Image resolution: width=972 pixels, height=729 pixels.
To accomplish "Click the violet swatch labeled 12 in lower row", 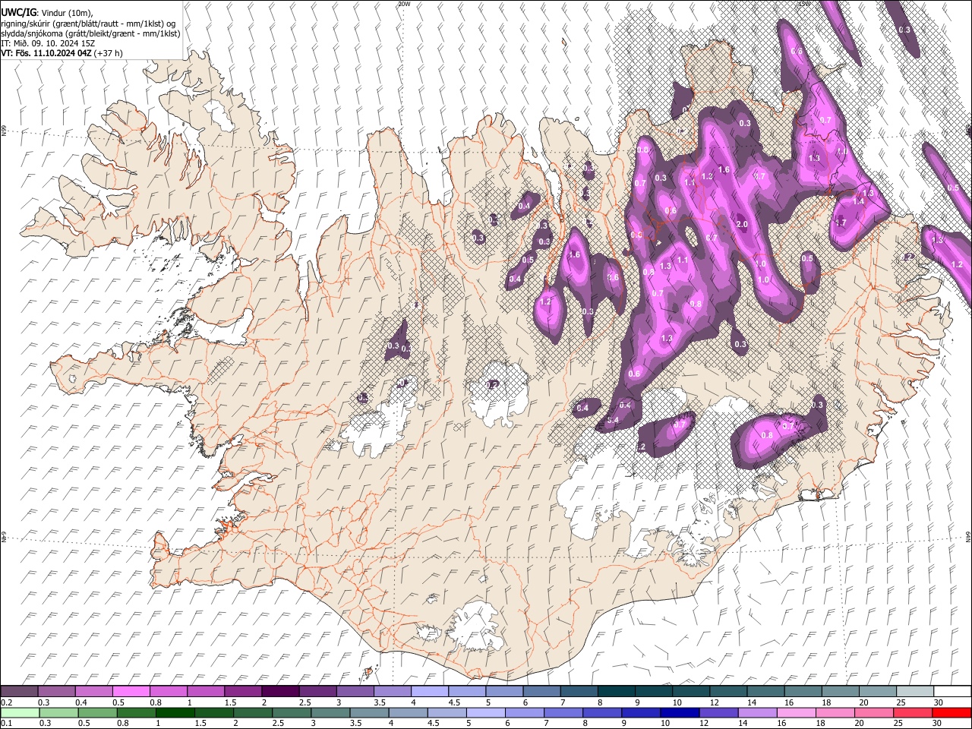I will pos(718,712).
